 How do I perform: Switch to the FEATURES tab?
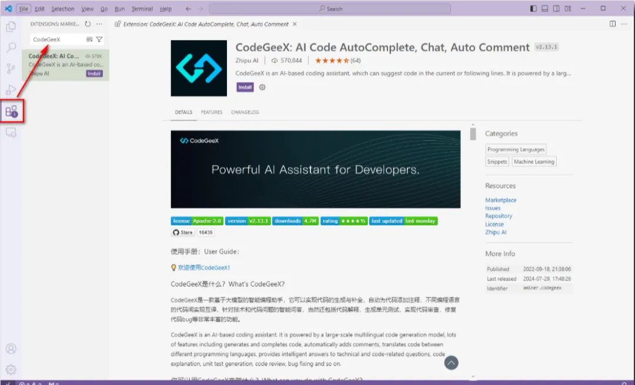(212, 112)
